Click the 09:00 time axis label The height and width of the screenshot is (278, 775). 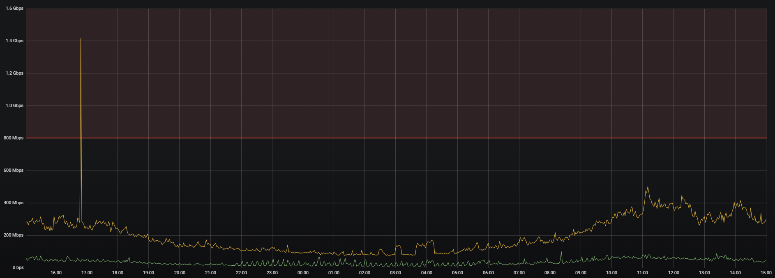pos(581,273)
